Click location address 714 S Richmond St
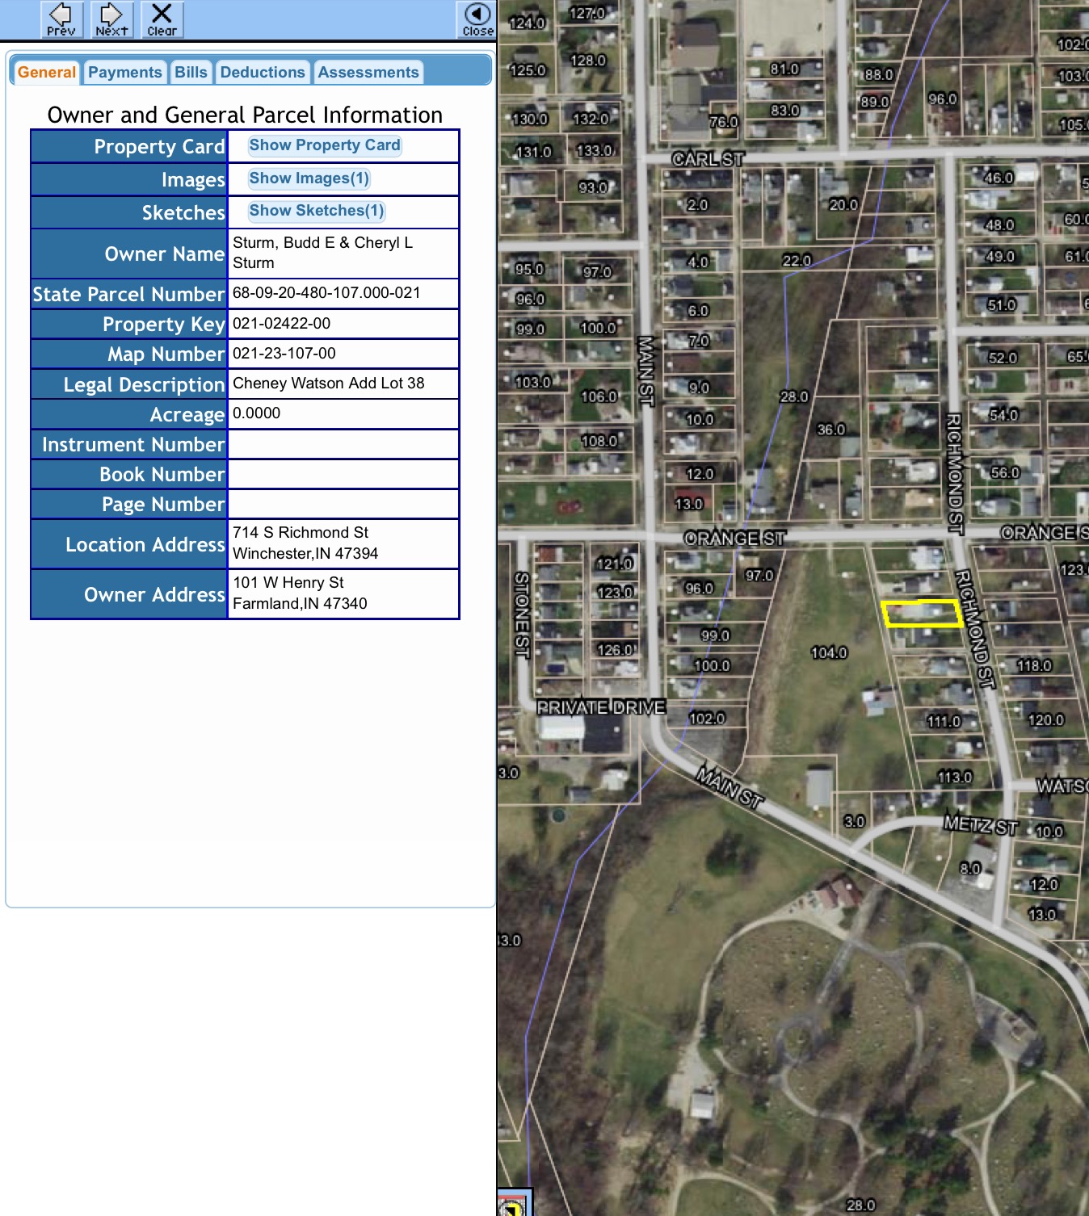 pos(301,533)
